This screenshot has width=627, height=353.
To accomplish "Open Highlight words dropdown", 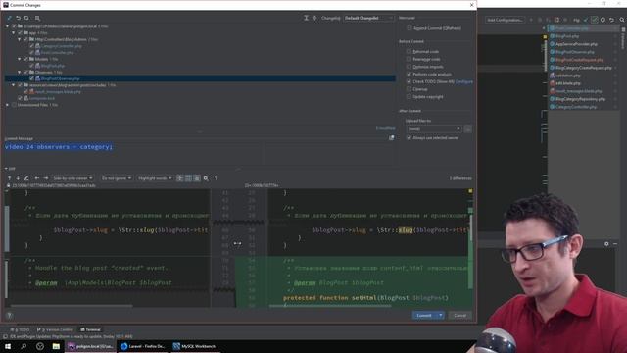I will tap(155, 178).
